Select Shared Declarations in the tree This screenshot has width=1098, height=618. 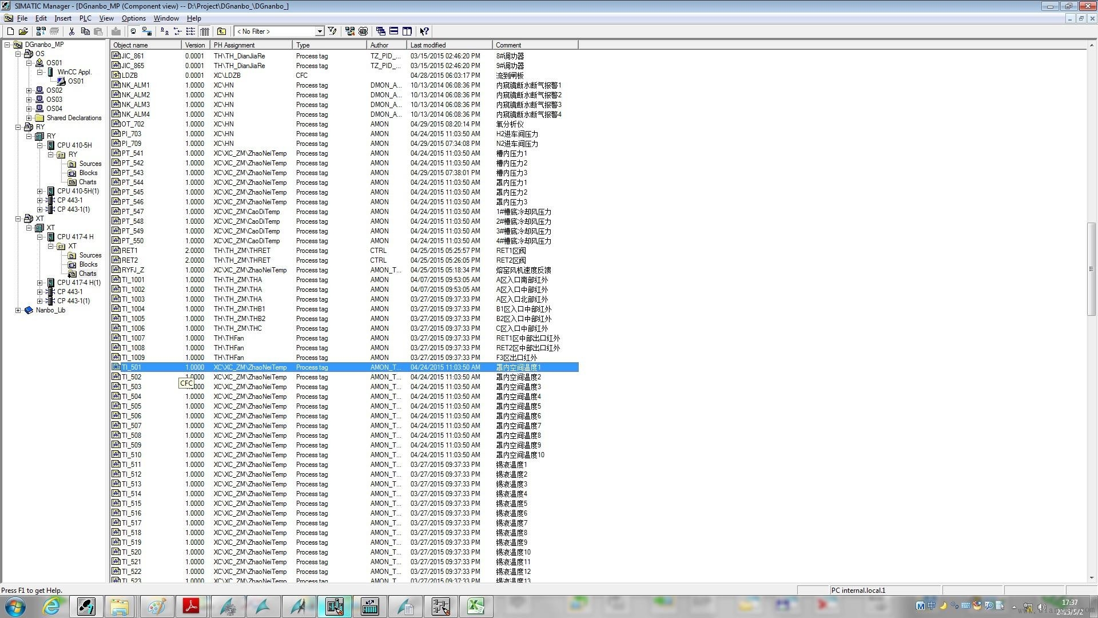click(x=74, y=118)
